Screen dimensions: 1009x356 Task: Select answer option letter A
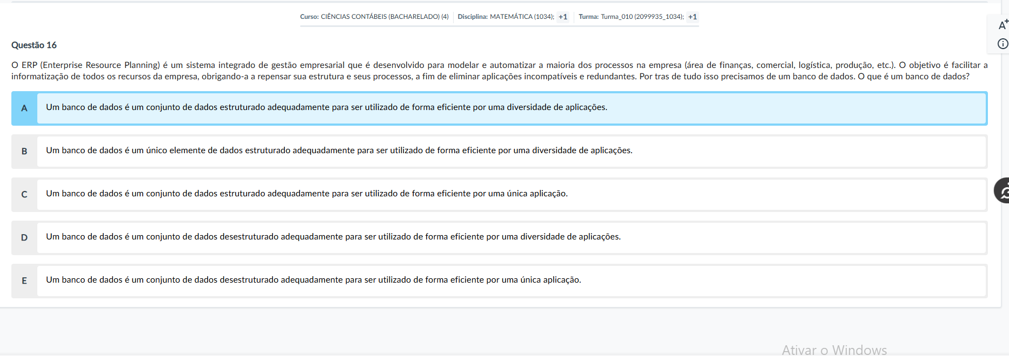(24, 108)
